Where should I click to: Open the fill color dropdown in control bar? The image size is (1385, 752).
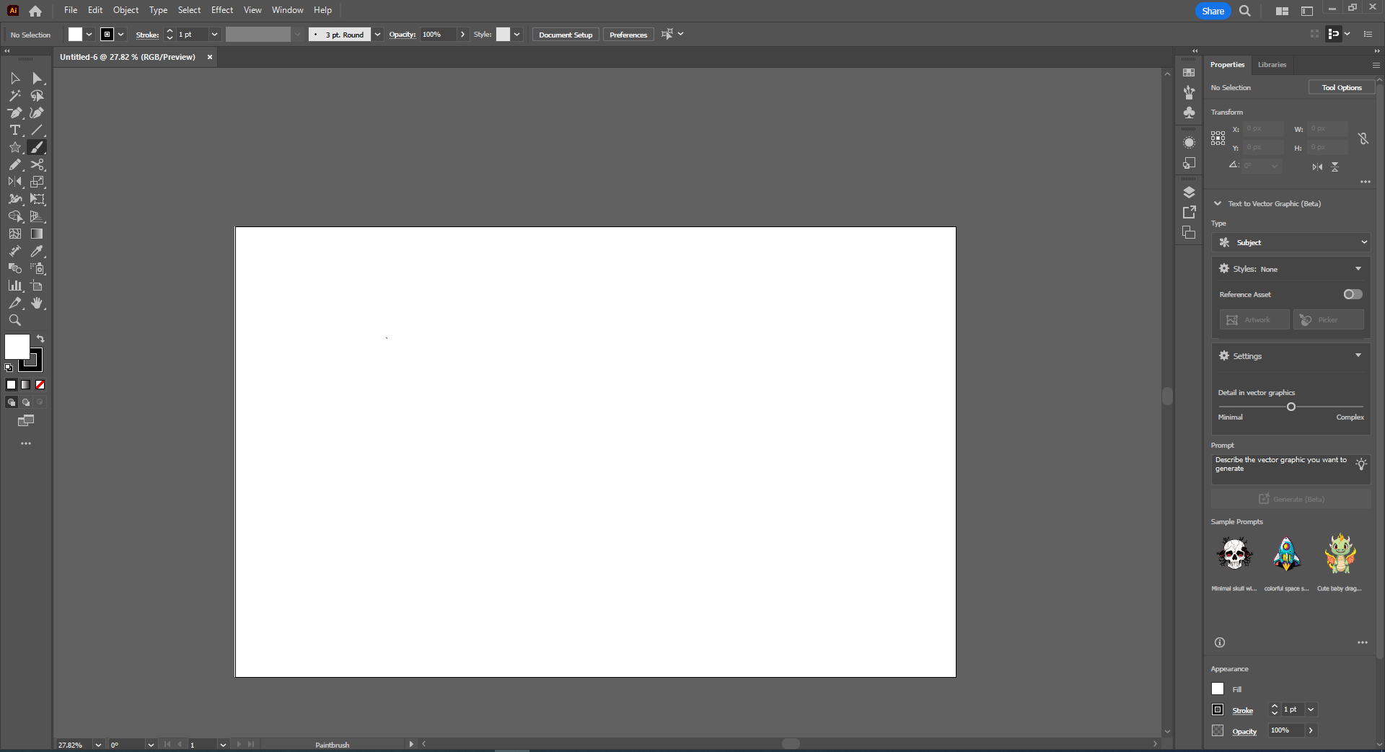(89, 35)
